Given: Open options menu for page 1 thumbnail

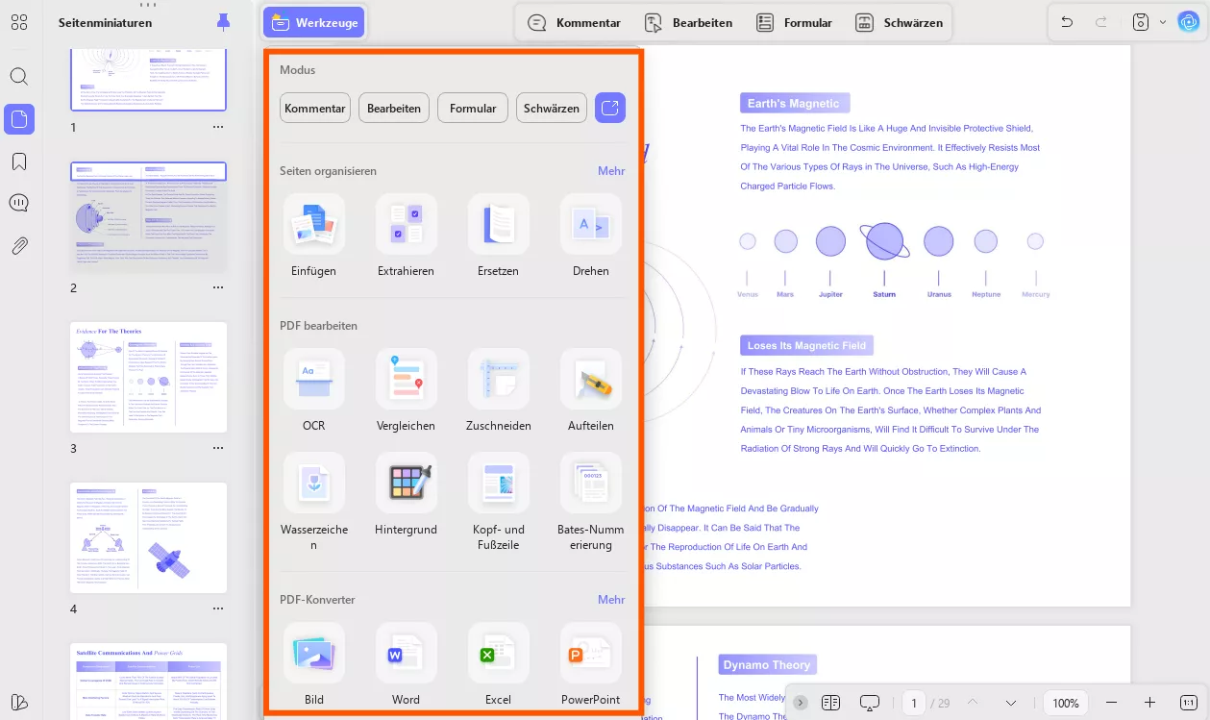Looking at the screenshot, I should (218, 127).
